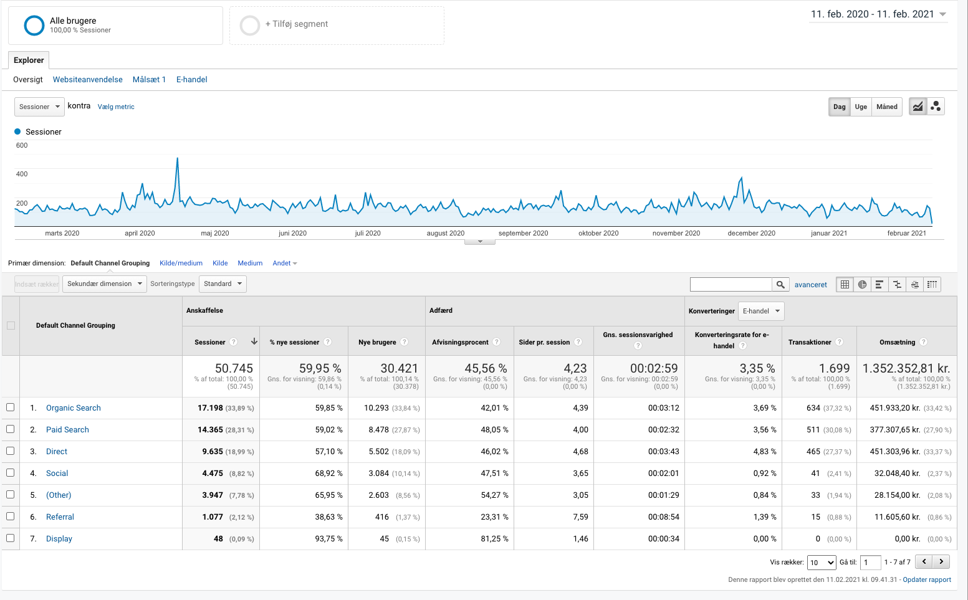Open the E-handel conversions dropdown
The width and height of the screenshot is (968, 600).
point(760,311)
